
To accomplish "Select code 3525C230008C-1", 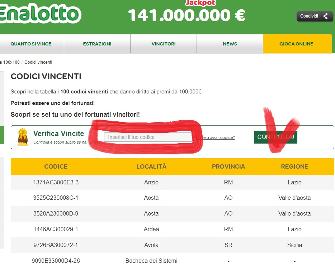I will click(x=56, y=198).
